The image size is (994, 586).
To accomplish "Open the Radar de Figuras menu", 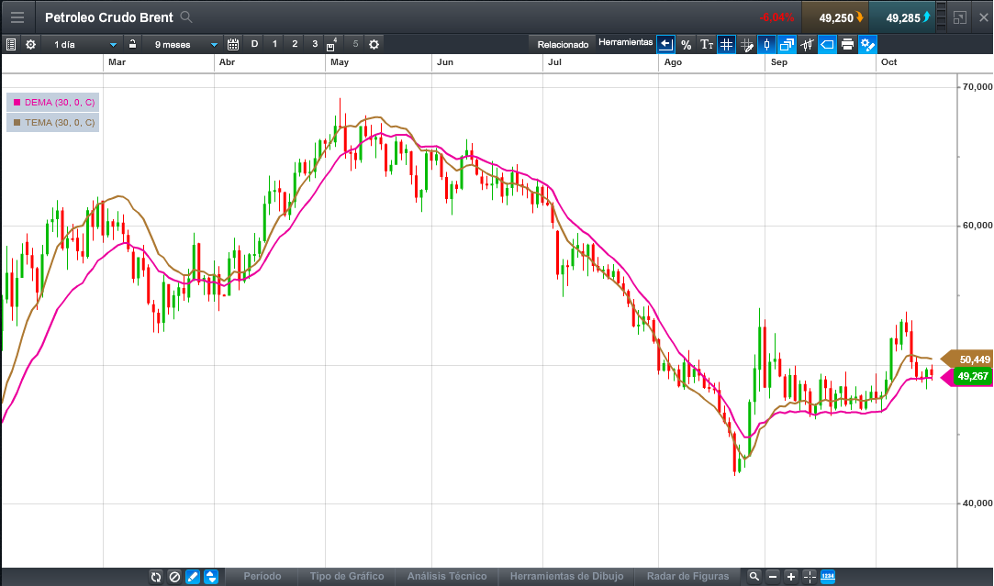I will 687,577.
